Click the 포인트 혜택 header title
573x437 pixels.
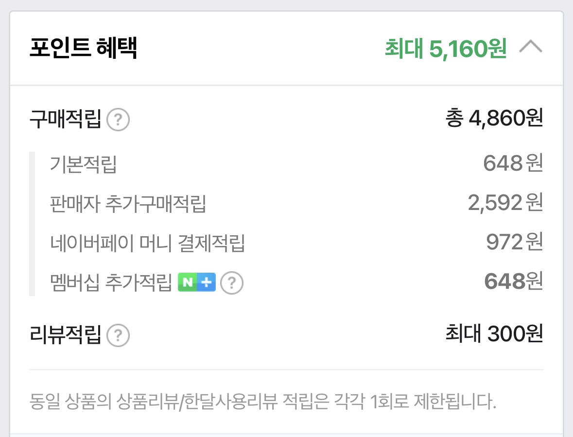[83, 48]
